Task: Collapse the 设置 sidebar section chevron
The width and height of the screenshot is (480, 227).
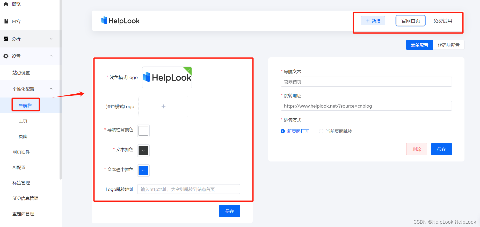Action: coord(51,56)
